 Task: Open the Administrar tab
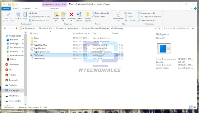click(x=54, y=9)
